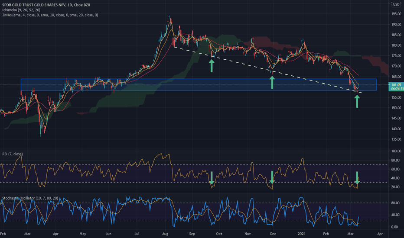Select the 3MAs indicator legend
404x238 pixels.
(50, 15)
